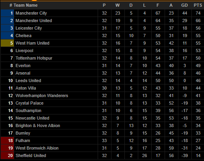Click Brighton & Hove Albion name
The width and height of the screenshot is (204, 161).
coord(38,125)
